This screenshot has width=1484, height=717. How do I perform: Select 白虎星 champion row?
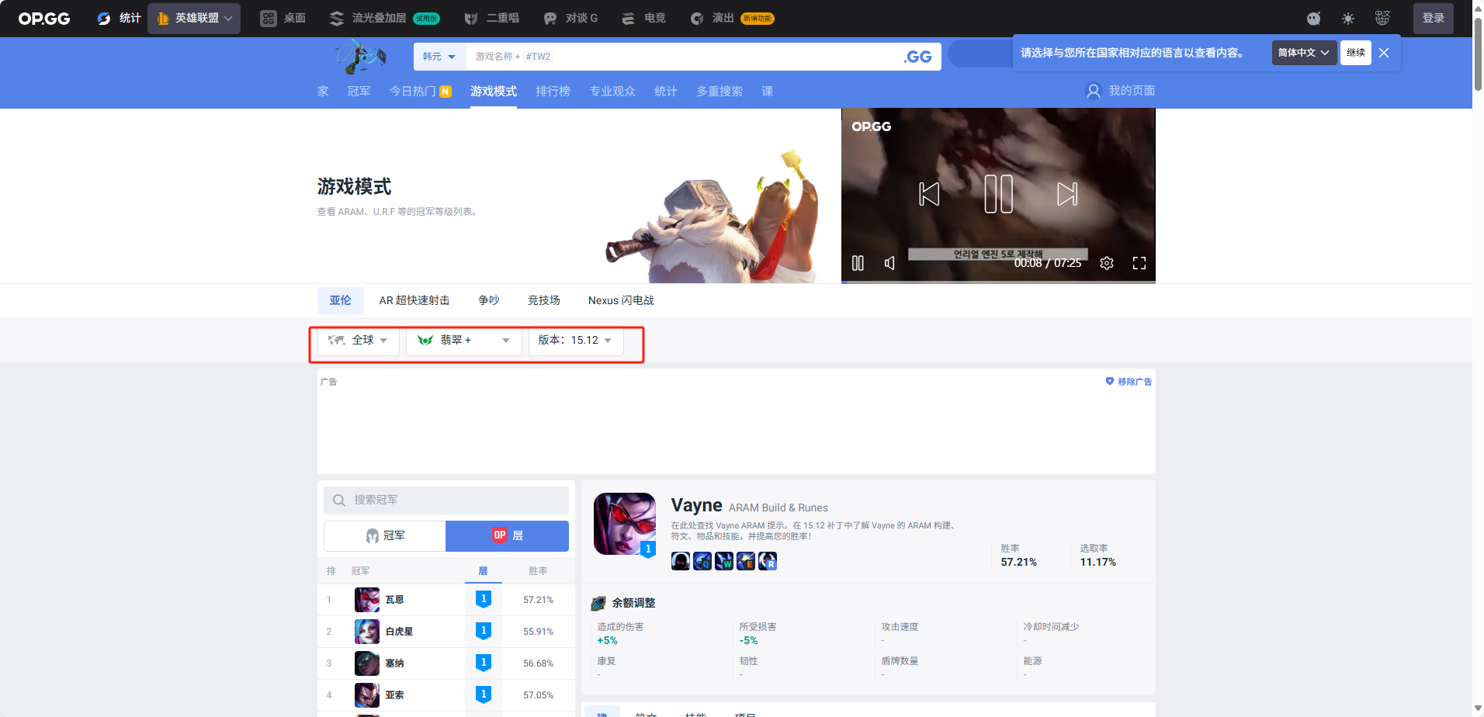point(446,632)
